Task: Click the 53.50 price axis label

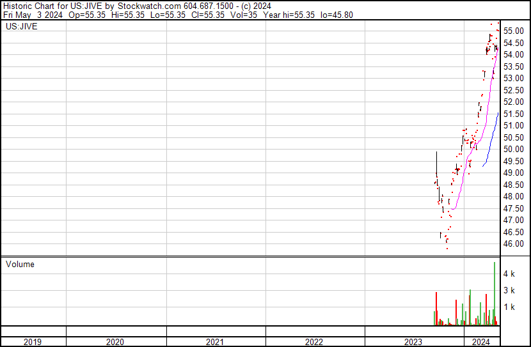Action: coord(513,66)
